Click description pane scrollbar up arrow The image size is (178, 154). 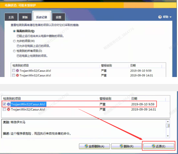point(168,121)
